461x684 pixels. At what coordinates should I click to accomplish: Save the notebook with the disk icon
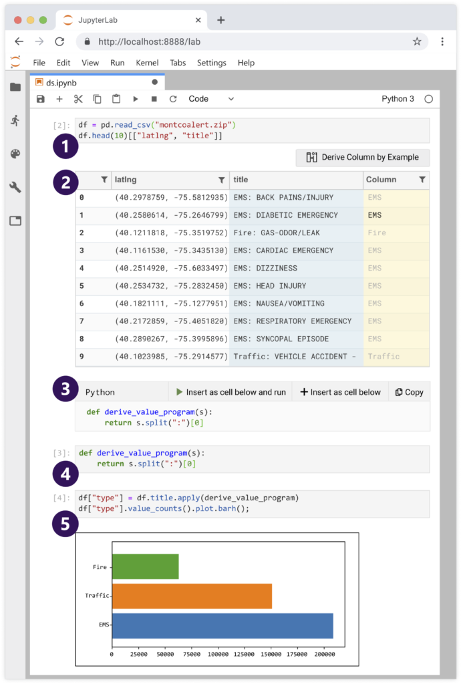[x=41, y=99]
